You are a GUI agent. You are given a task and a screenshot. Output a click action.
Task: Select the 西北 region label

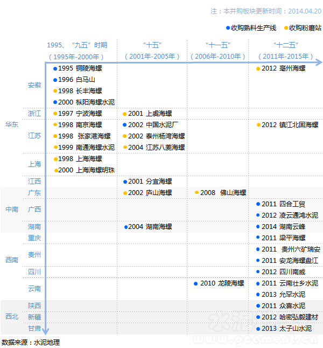12,316
